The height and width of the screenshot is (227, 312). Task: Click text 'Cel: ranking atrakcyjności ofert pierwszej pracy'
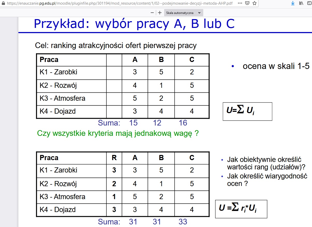(116, 46)
